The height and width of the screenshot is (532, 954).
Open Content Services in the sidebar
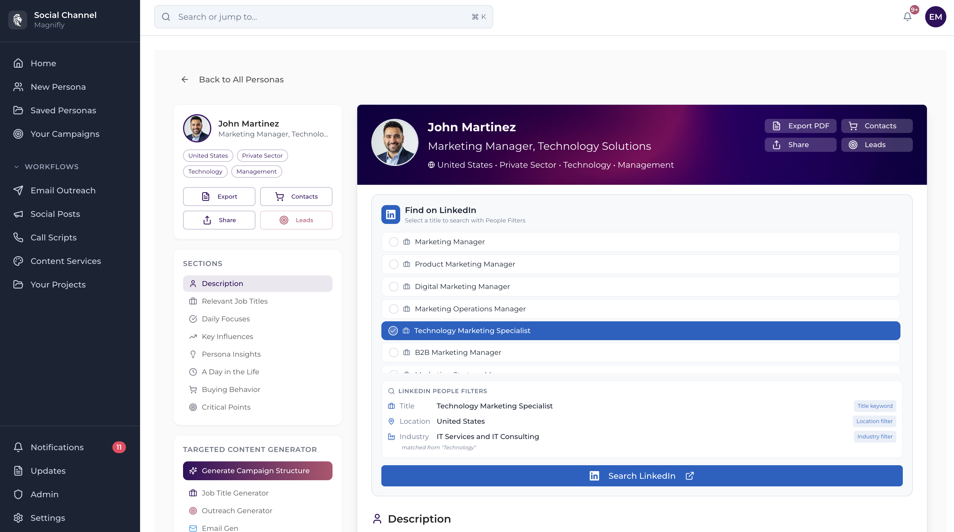[x=66, y=261]
